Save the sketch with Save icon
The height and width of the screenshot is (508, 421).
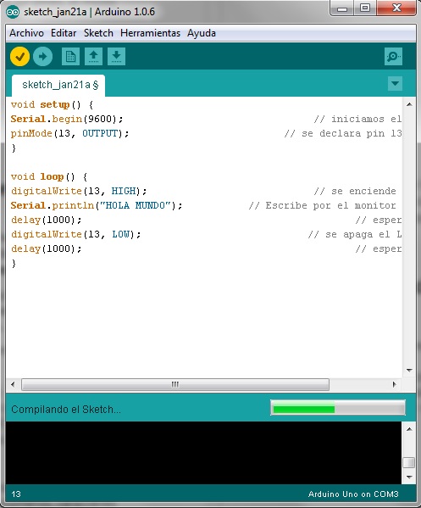[117, 57]
